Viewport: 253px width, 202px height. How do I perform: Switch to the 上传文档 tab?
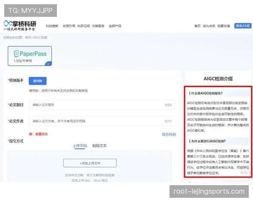80,146
